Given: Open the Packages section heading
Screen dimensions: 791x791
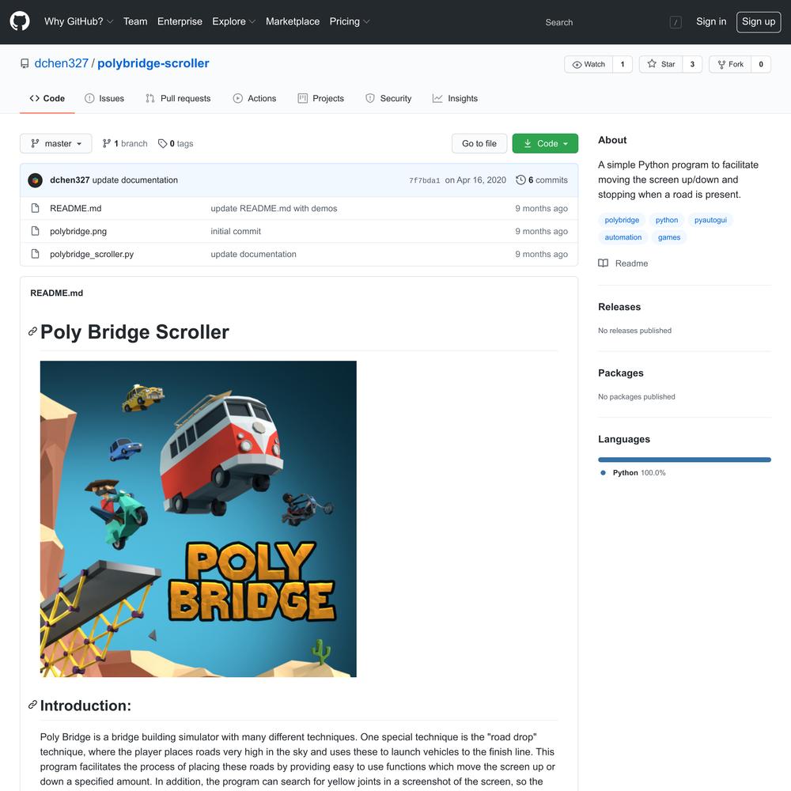Looking at the screenshot, I should coord(620,373).
